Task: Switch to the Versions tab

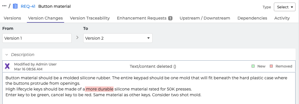Action: (x=12, y=18)
